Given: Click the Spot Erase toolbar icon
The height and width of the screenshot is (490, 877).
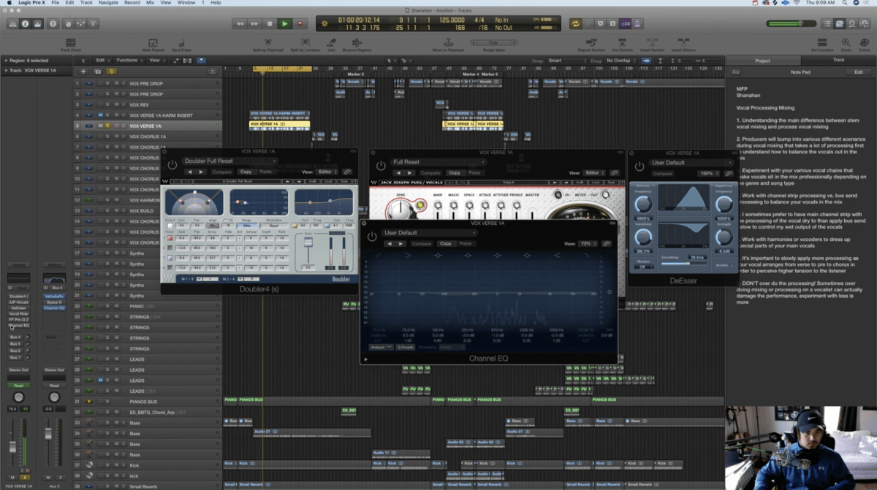Looking at the screenshot, I should (181, 44).
